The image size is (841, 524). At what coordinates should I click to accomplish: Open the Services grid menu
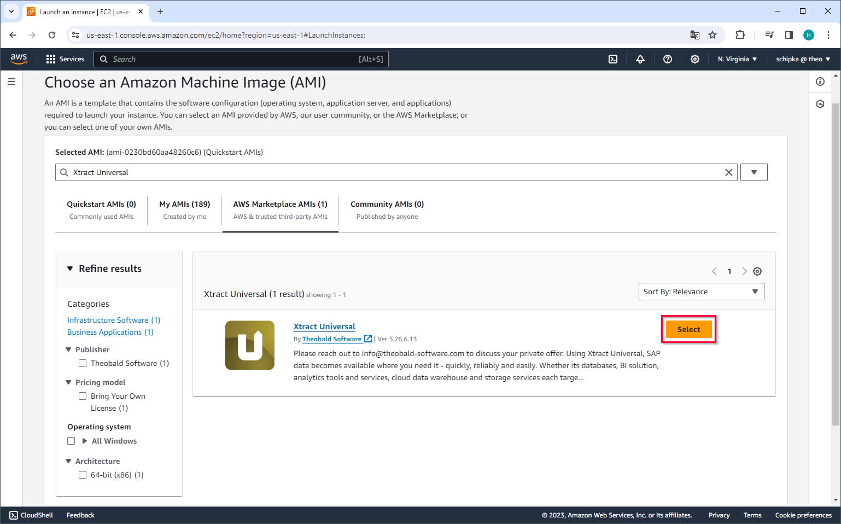coord(65,59)
